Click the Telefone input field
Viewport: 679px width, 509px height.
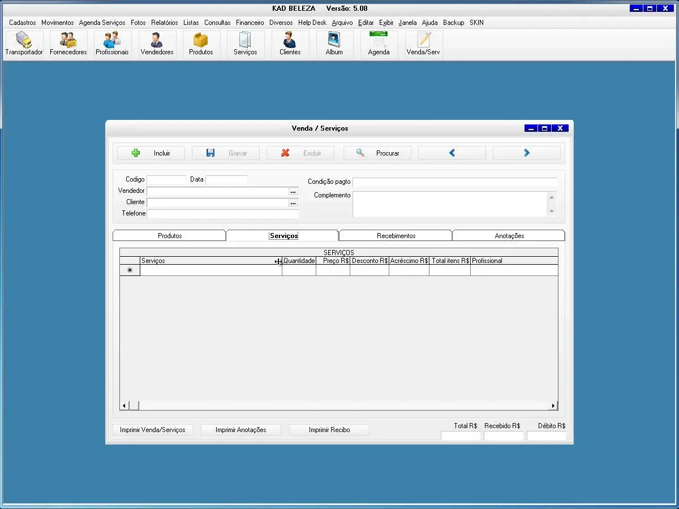click(223, 214)
